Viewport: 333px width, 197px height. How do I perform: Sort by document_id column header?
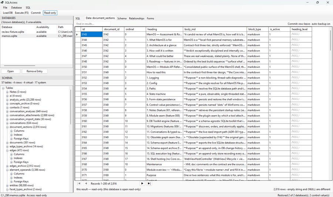[x=113, y=29]
